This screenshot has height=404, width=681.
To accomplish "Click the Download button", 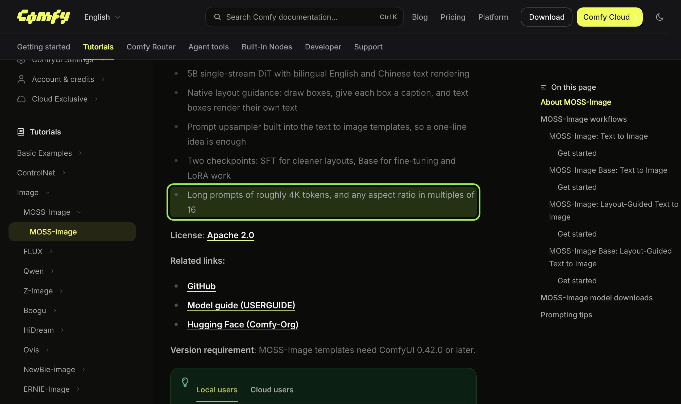I will [x=546, y=17].
